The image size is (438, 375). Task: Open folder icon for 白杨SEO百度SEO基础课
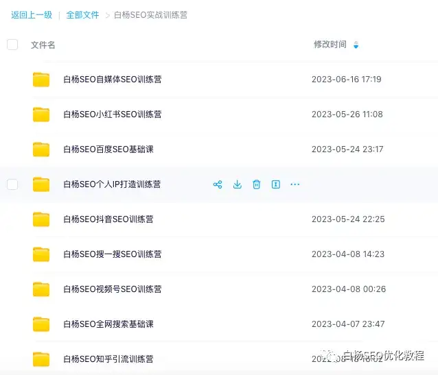click(41, 149)
